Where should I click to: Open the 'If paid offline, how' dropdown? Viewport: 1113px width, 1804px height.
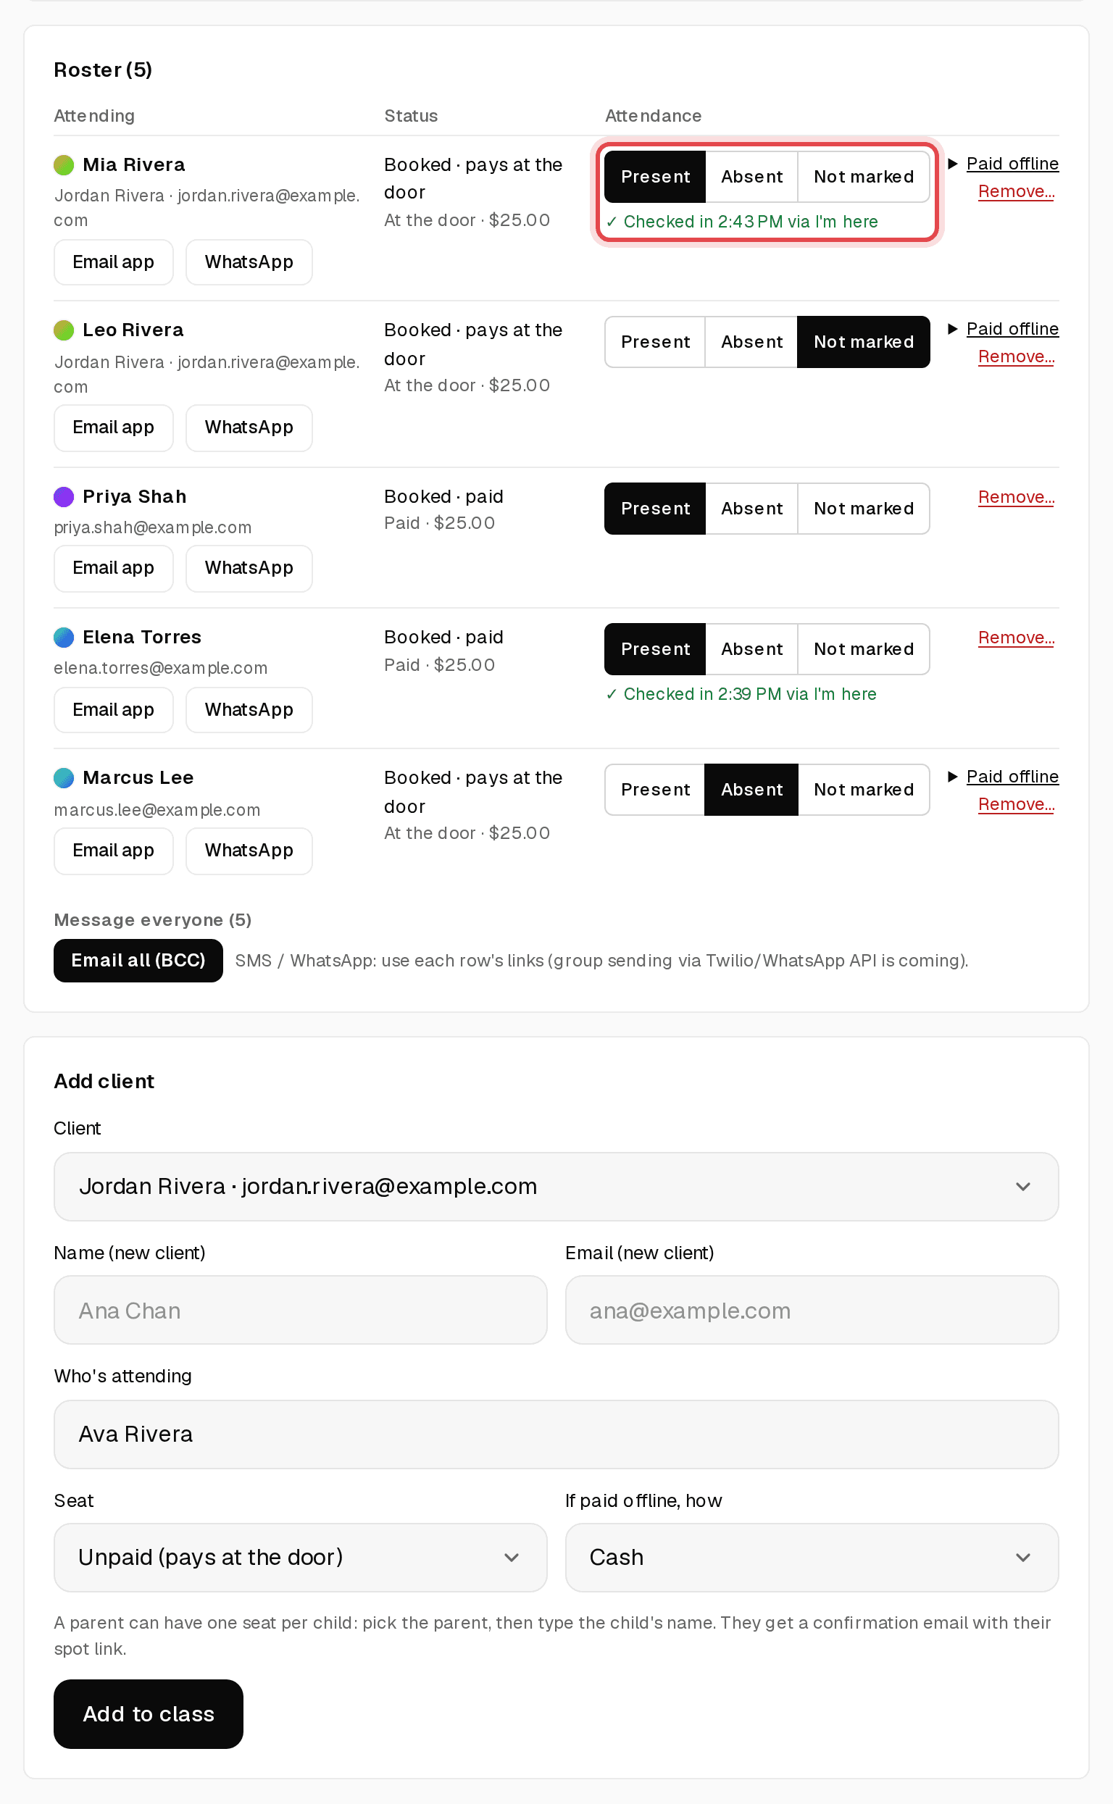point(812,1558)
